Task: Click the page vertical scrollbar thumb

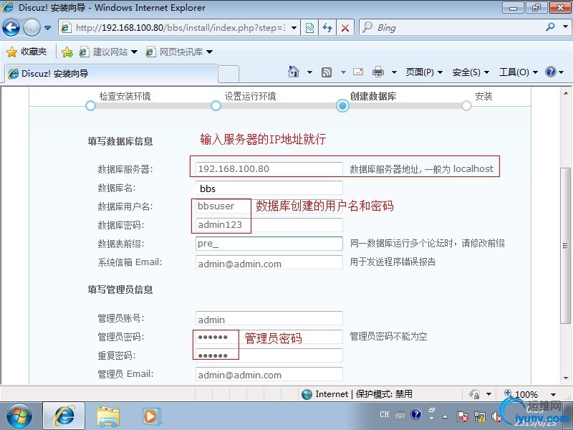Action: [x=565, y=245]
